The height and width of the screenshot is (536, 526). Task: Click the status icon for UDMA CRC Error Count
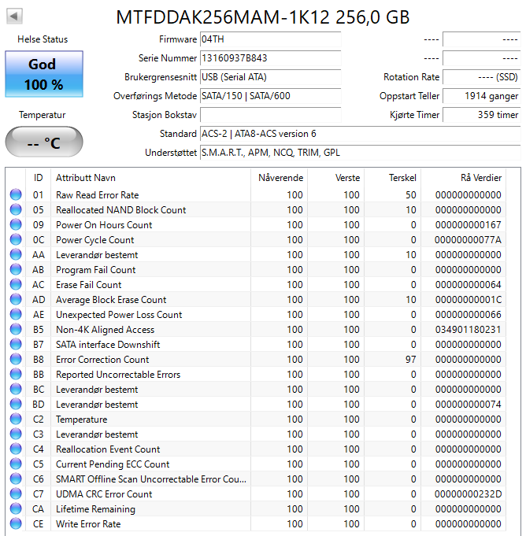[16, 494]
